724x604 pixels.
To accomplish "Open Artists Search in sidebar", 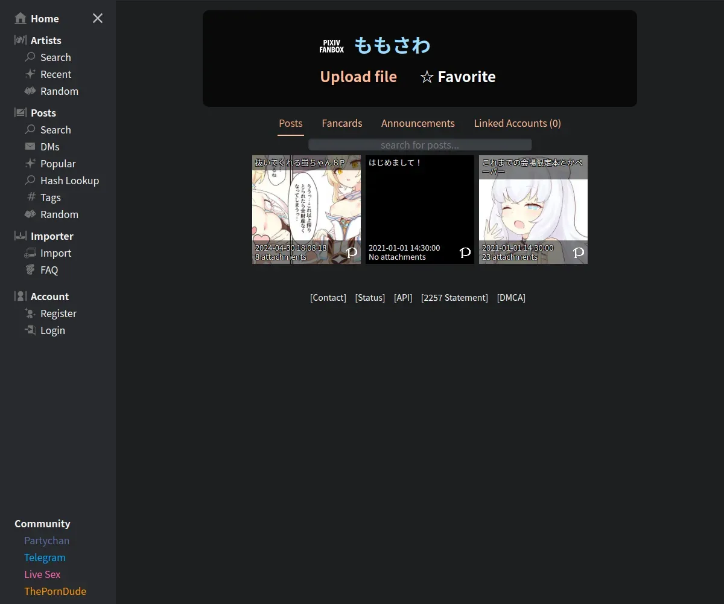I will click(x=56, y=57).
